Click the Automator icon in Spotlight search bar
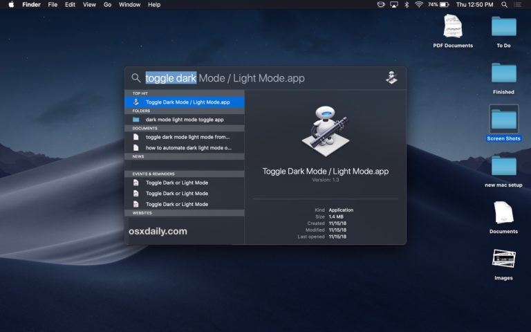The image size is (531, 332). tap(391, 77)
